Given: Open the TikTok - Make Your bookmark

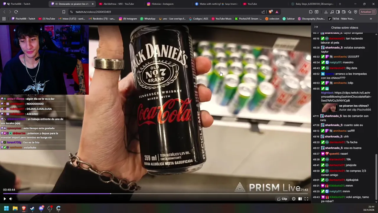Looking at the screenshot, I should tap(341, 19).
